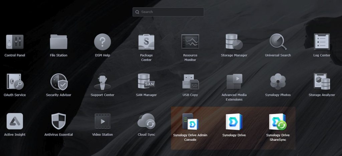The image size is (342, 156).
Task: Open the Control Panel app
Action: tap(15, 42)
